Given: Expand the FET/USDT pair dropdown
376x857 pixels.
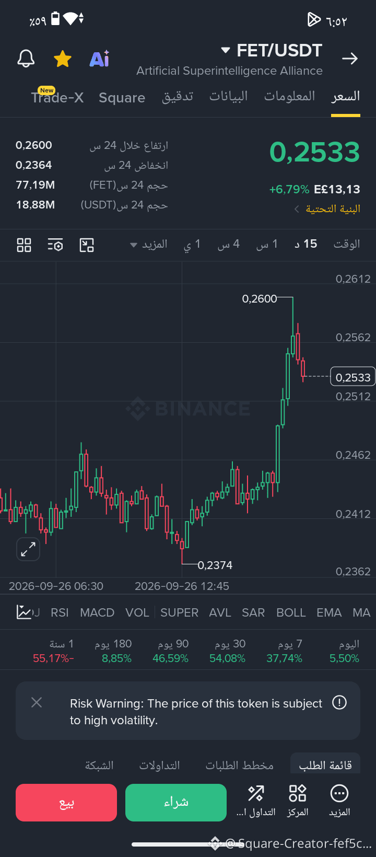Looking at the screenshot, I should (x=226, y=51).
